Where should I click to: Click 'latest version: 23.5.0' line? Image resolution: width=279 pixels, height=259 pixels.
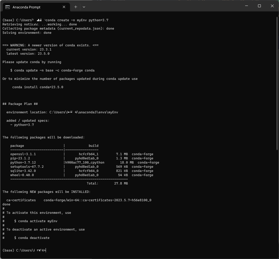click(x=28, y=54)
